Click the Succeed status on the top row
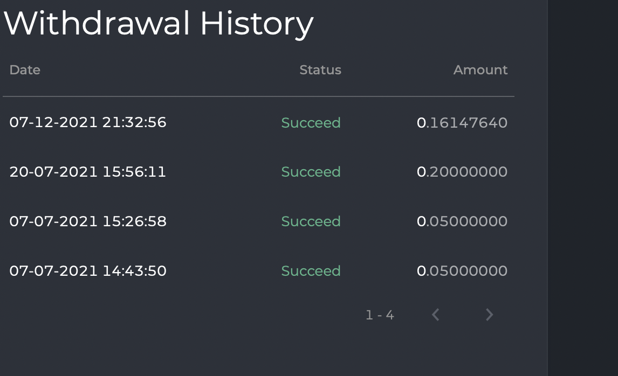This screenshot has width=618, height=376. click(x=311, y=122)
